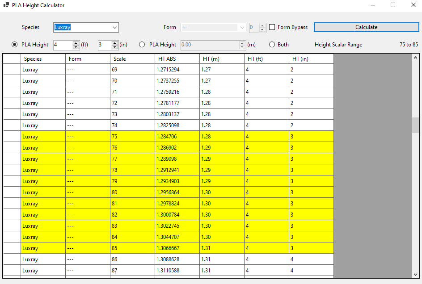Choose the Both radio option
Screen dimensions: 422x284
click(x=272, y=45)
